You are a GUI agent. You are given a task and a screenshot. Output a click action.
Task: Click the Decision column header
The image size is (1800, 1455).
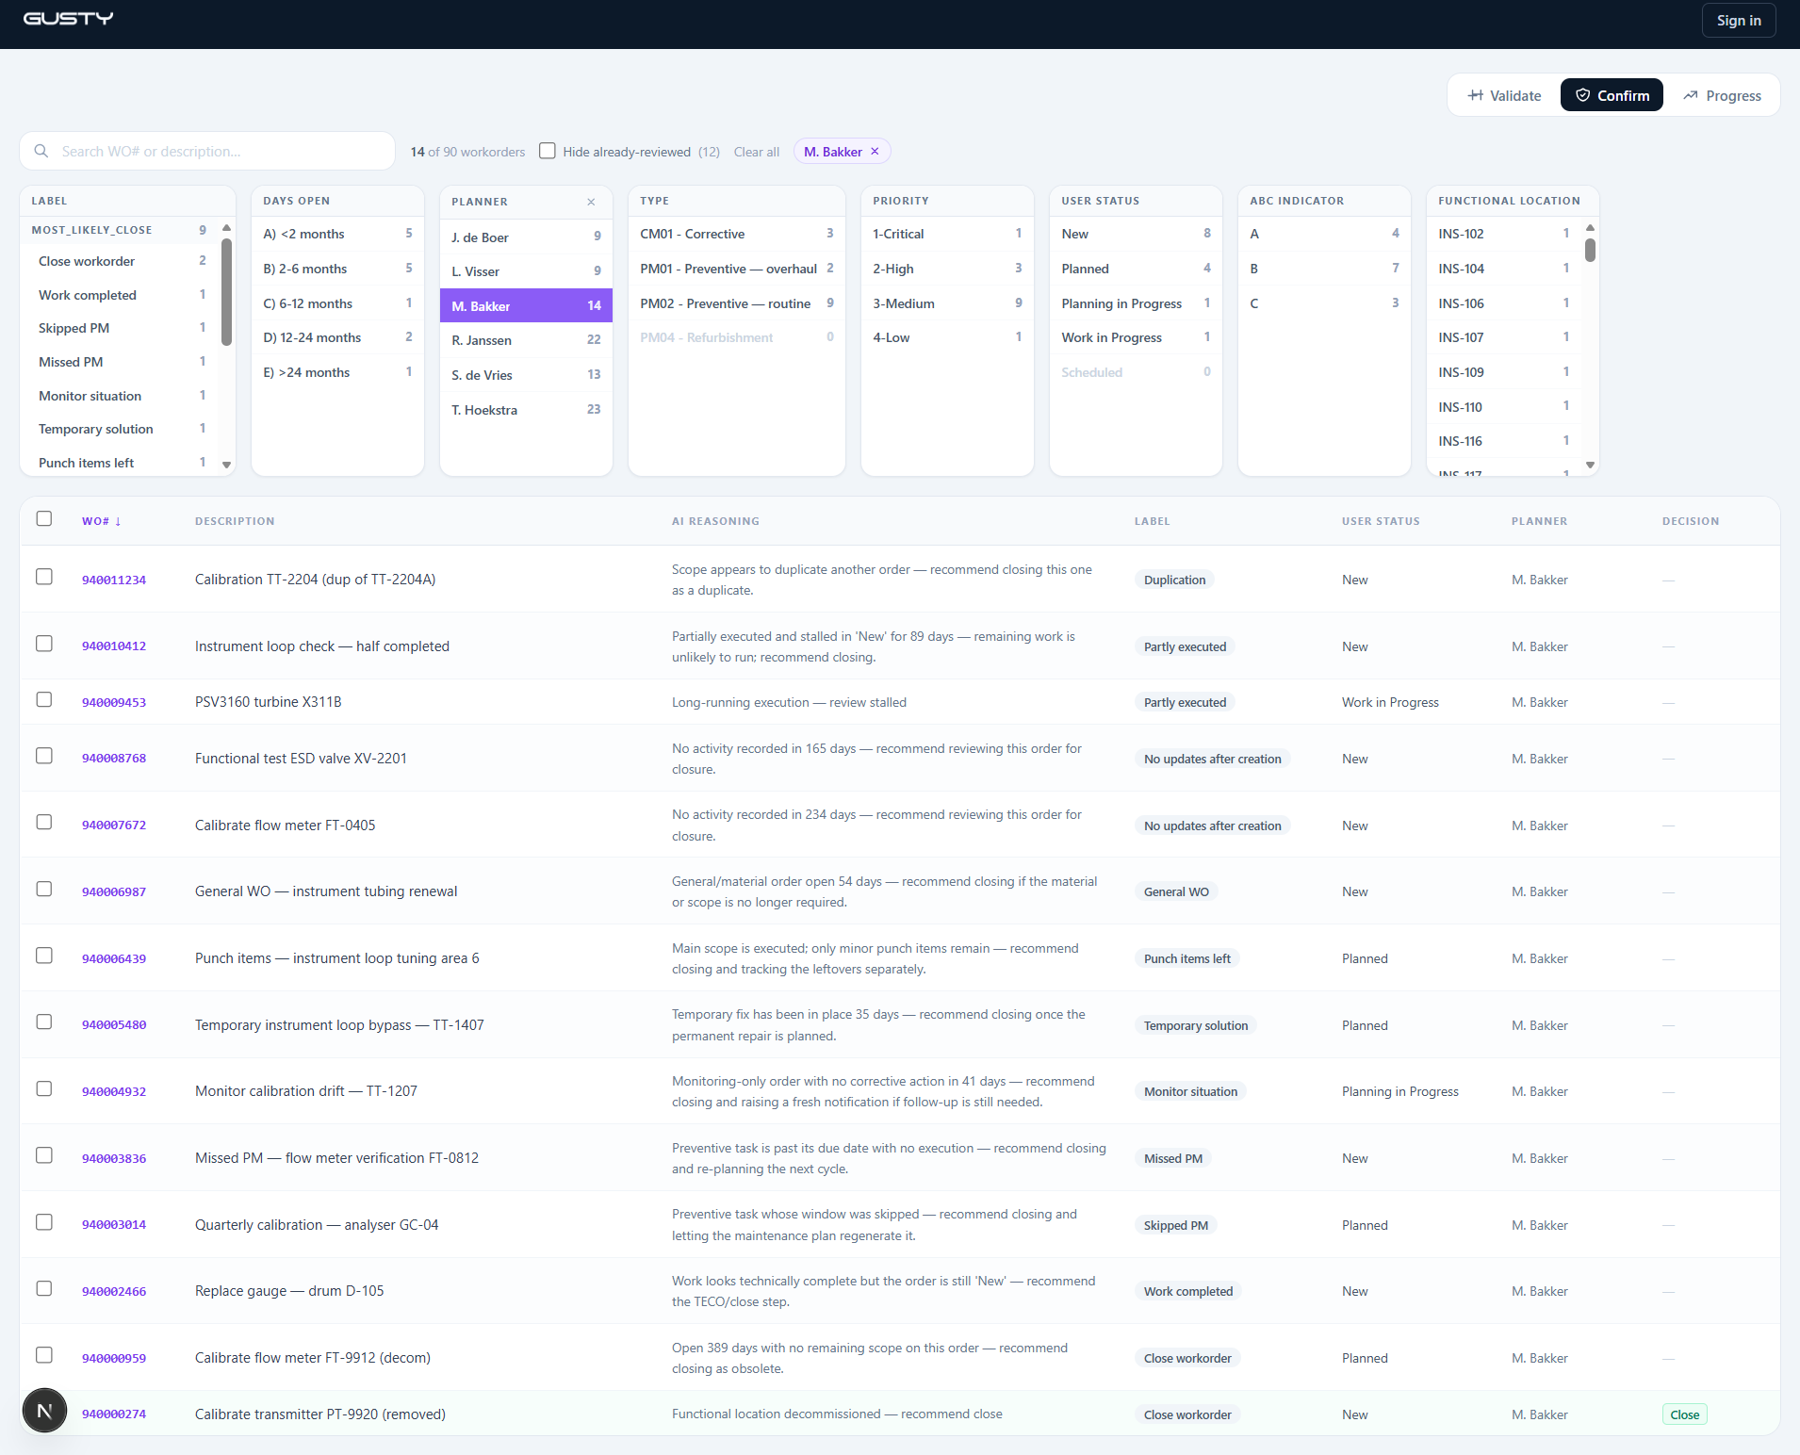coord(1691,521)
